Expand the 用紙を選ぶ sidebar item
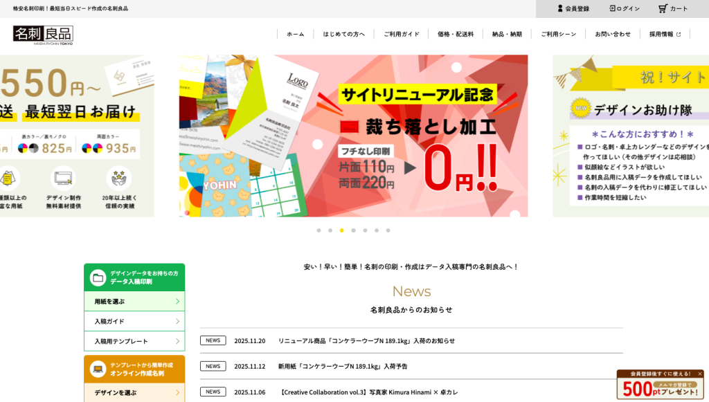 coord(134,302)
